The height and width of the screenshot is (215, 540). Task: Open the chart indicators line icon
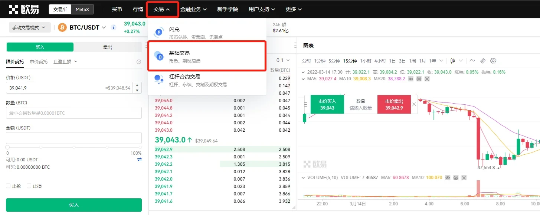point(472,61)
